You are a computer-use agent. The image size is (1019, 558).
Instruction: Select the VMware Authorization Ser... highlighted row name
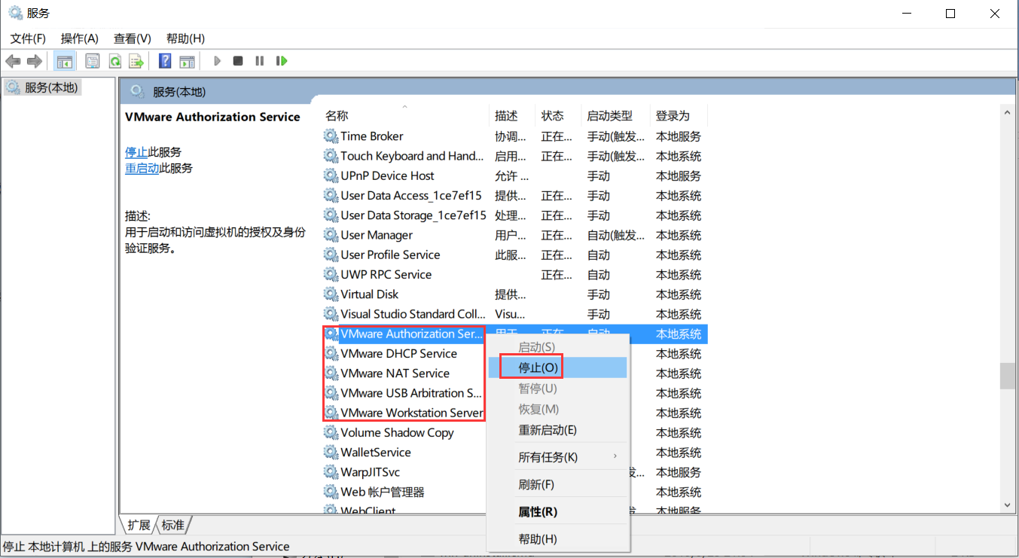pos(411,334)
